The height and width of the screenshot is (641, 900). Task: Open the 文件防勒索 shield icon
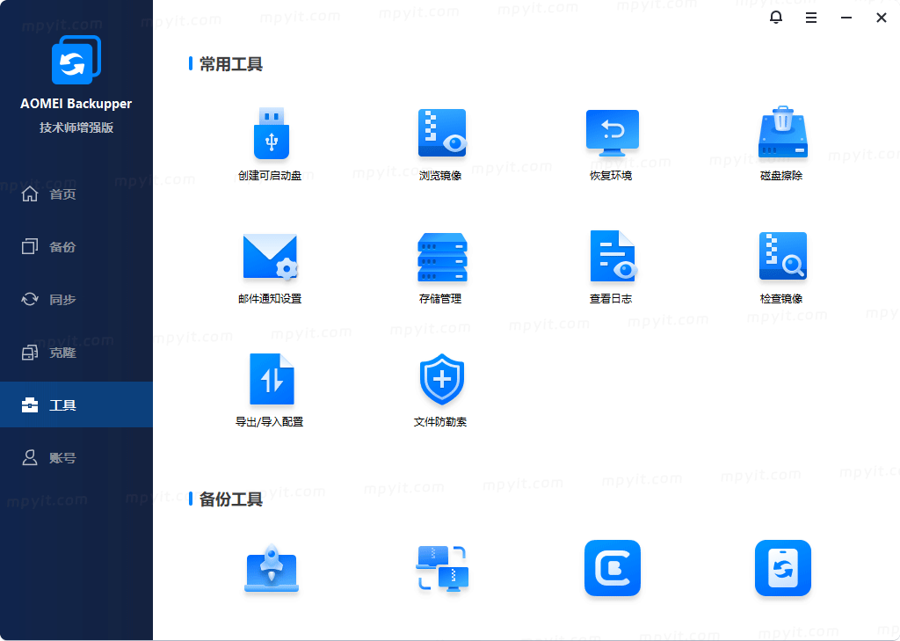(441, 380)
